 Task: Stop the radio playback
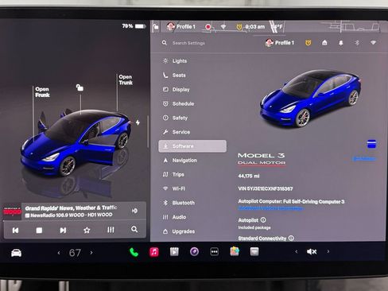point(39,231)
